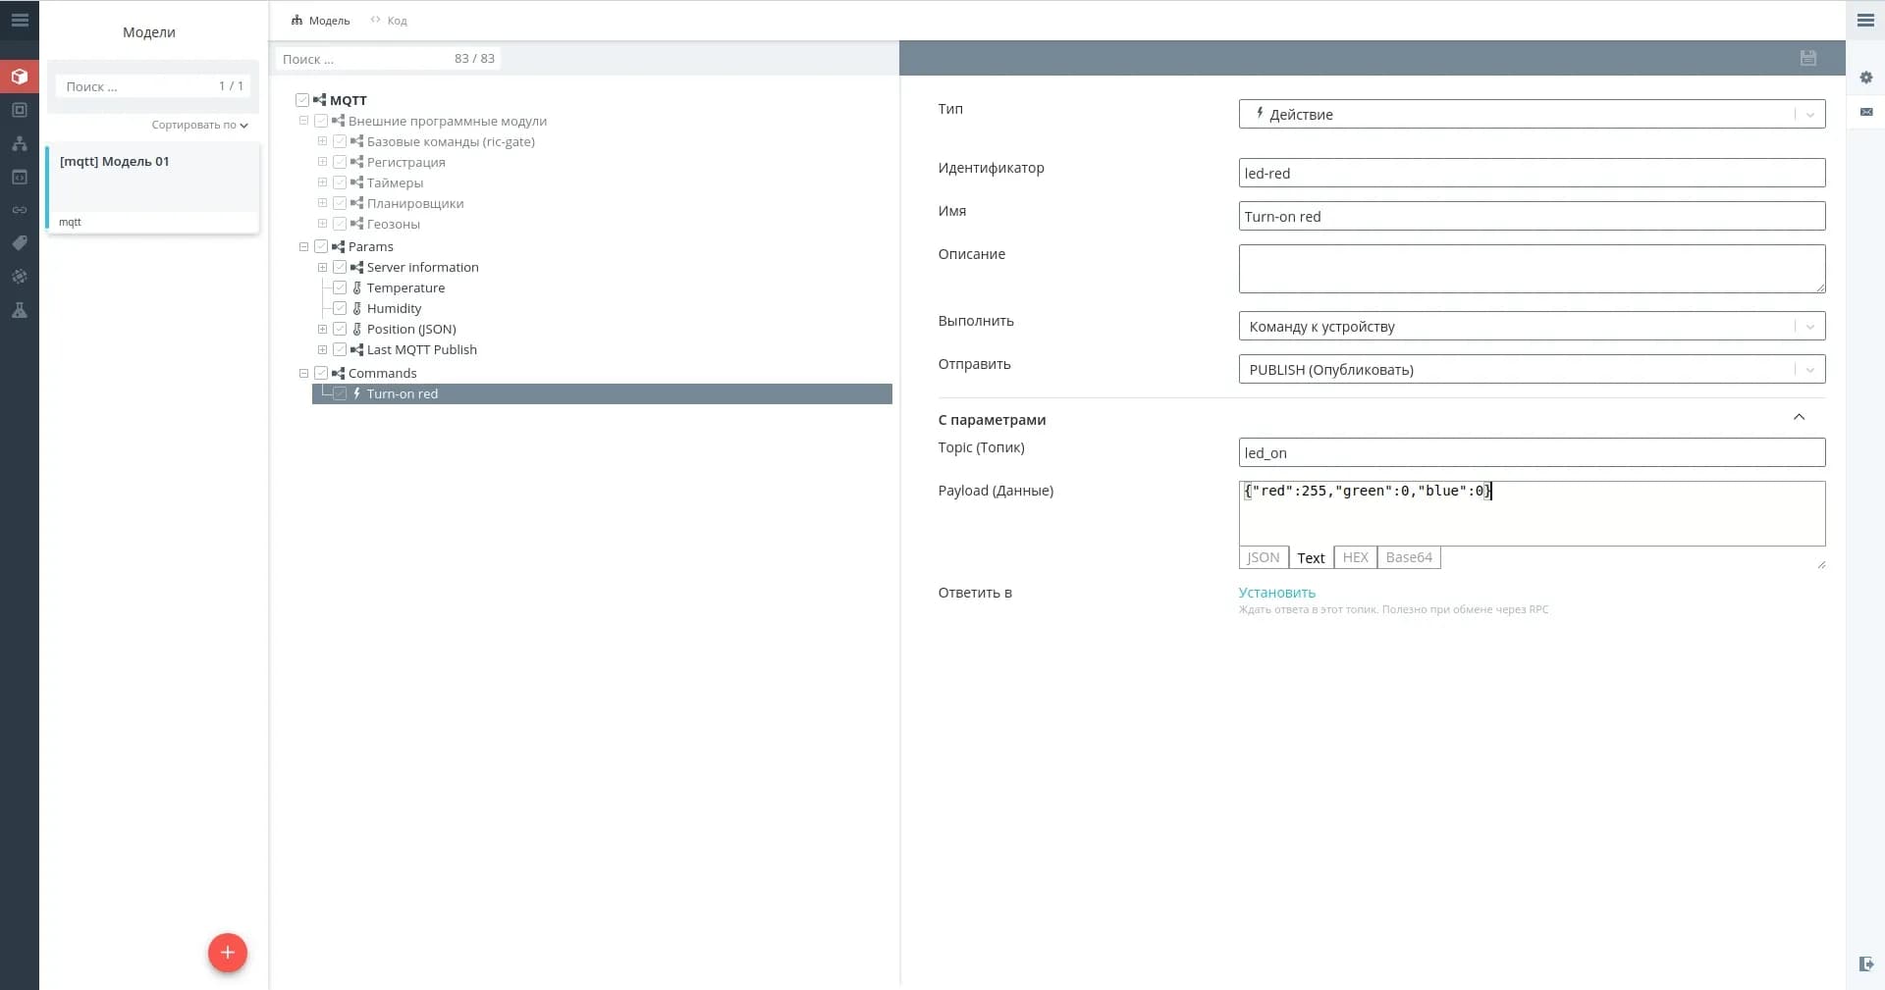Expand the Server information tree node

322,267
